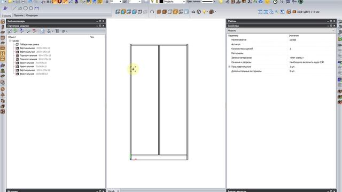This screenshot has height=192, width=342.
Task: Open the Строить tab
Action: pos(6,15)
